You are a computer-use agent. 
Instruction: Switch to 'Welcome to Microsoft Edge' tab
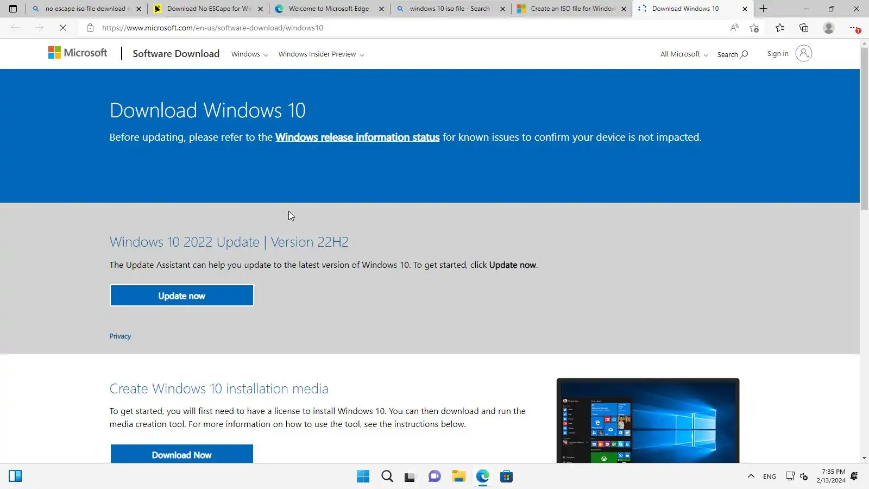click(x=329, y=9)
